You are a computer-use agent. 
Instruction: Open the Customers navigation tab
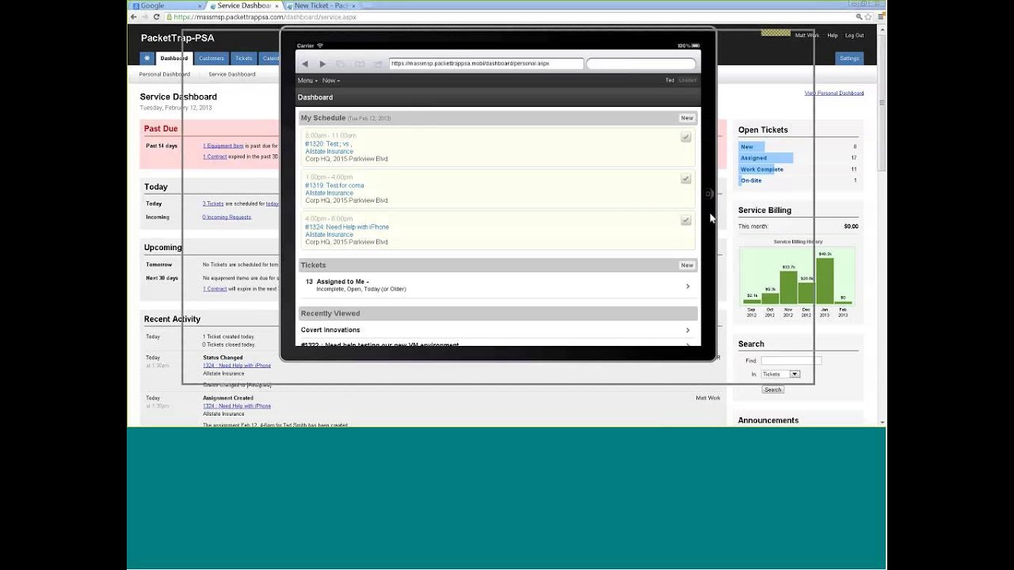(x=212, y=58)
